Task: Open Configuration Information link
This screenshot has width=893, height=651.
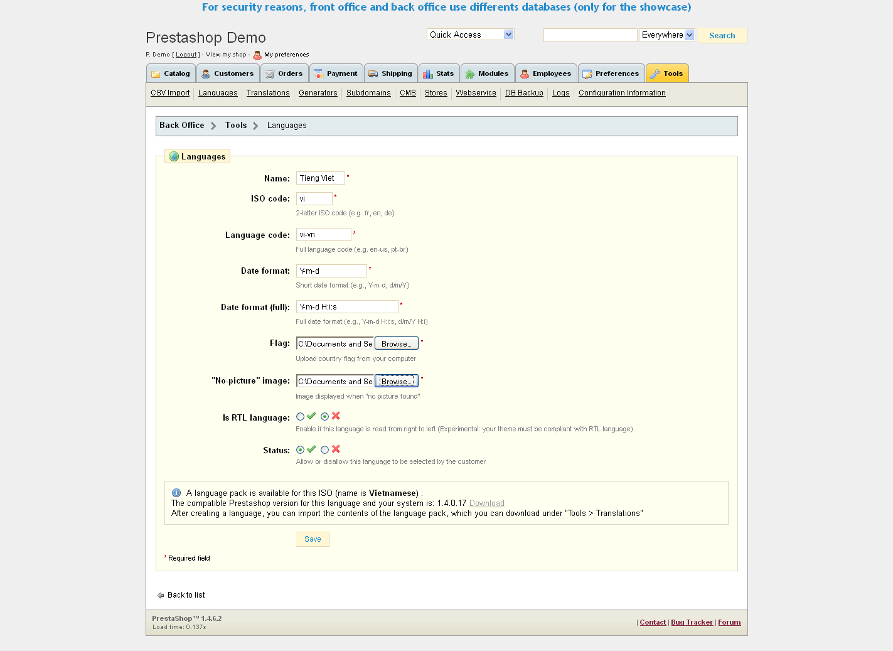Action: (x=622, y=93)
